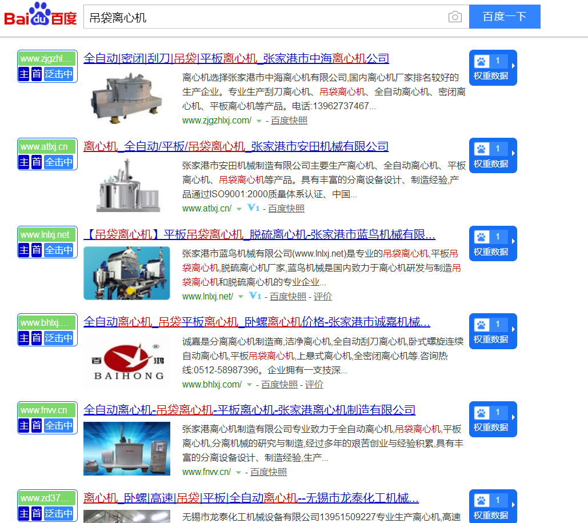Image resolution: width=588 pixels, height=523 pixels.
Task: Open the 张家港离心机制造有限公司 result title
Action: (249, 410)
